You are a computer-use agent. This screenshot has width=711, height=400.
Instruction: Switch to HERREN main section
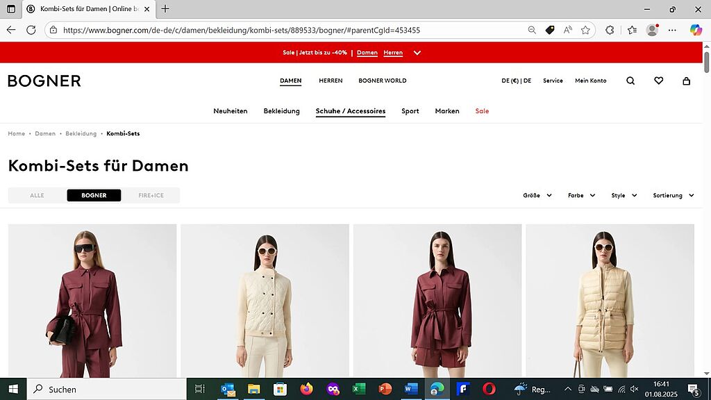click(x=331, y=81)
